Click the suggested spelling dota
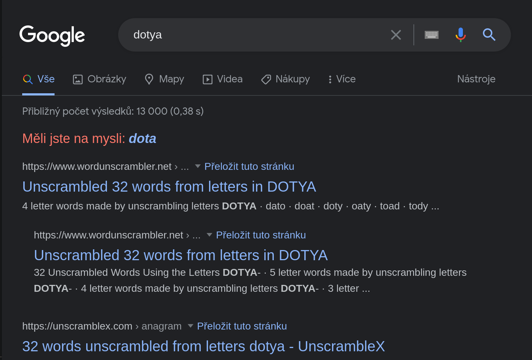 click(x=142, y=139)
